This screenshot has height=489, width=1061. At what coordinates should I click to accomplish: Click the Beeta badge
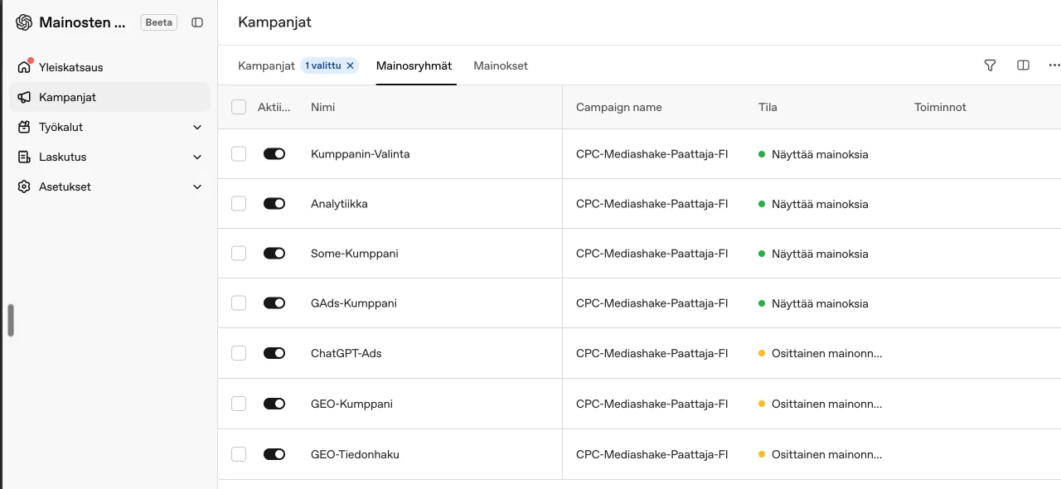tap(159, 22)
